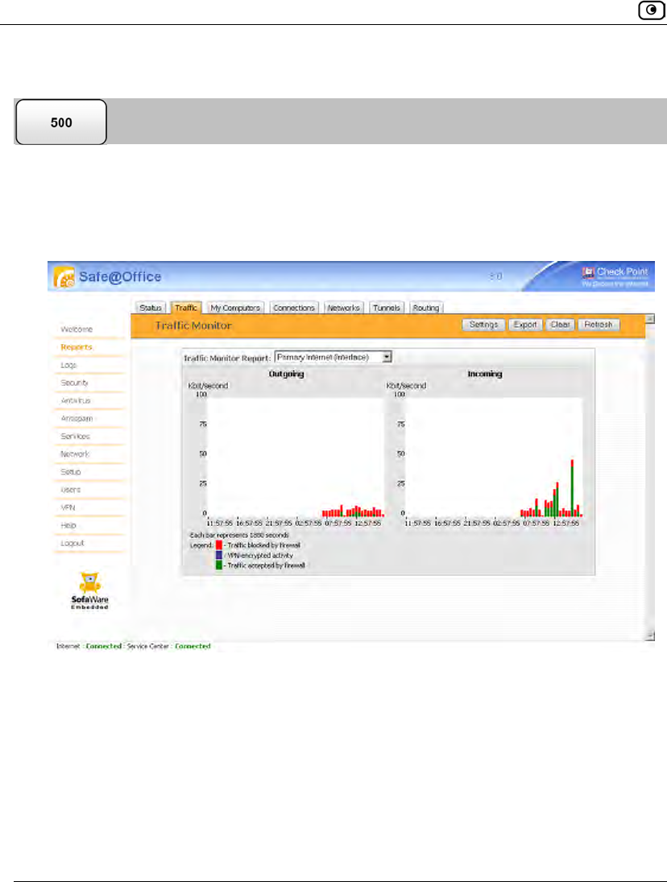This screenshot has width=667, height=882.
Task: Switch to My Computers tab
Action: [235, 308]
